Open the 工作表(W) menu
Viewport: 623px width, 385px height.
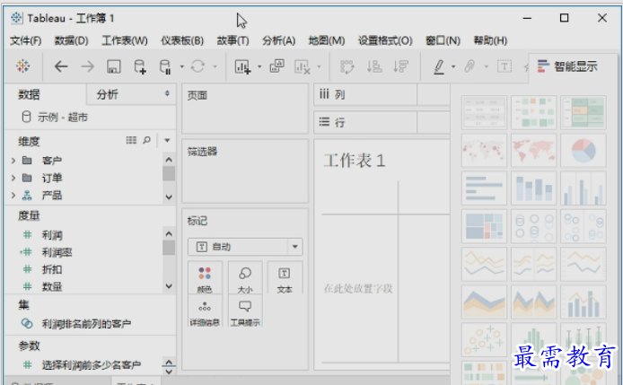point(125,40)
